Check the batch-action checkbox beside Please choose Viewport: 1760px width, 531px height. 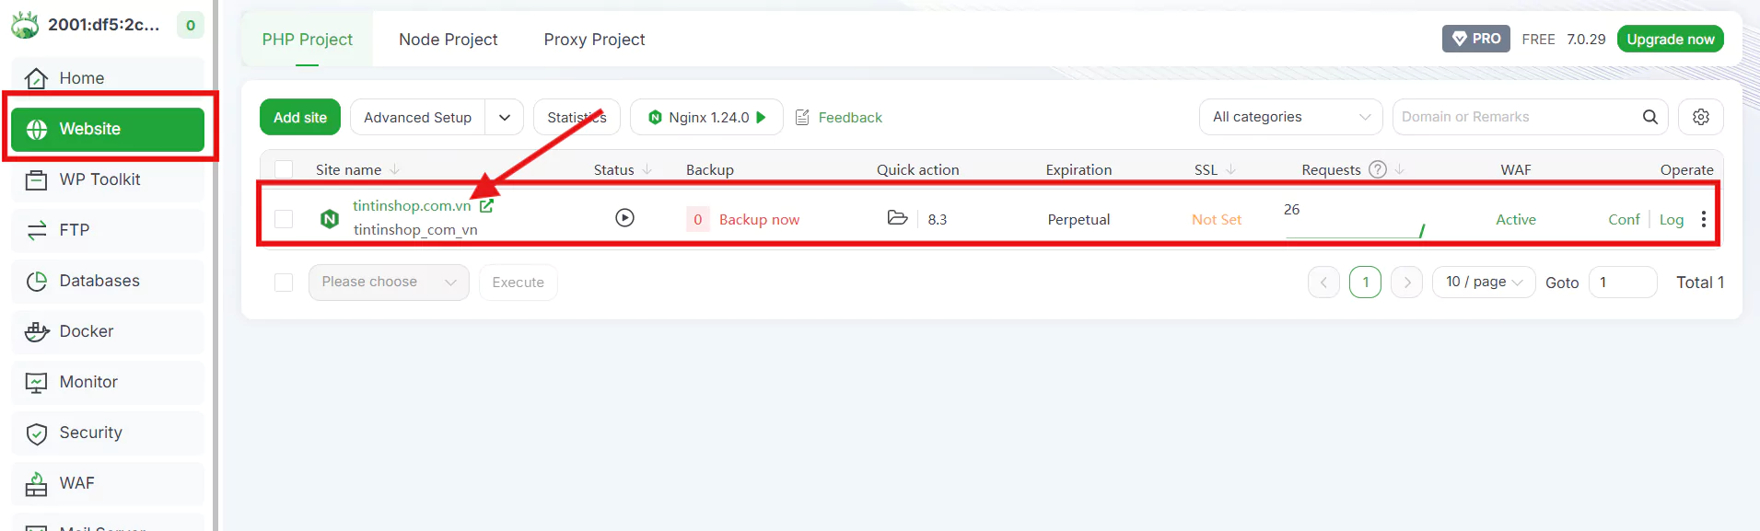[284, 283]
